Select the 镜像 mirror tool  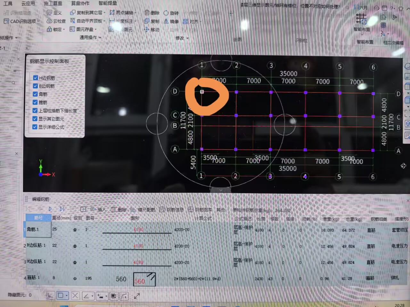click(x=171, y=21)
